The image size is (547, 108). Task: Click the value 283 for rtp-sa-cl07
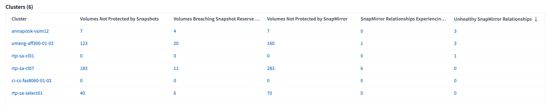pyautogui.click(x=271, y=68)
